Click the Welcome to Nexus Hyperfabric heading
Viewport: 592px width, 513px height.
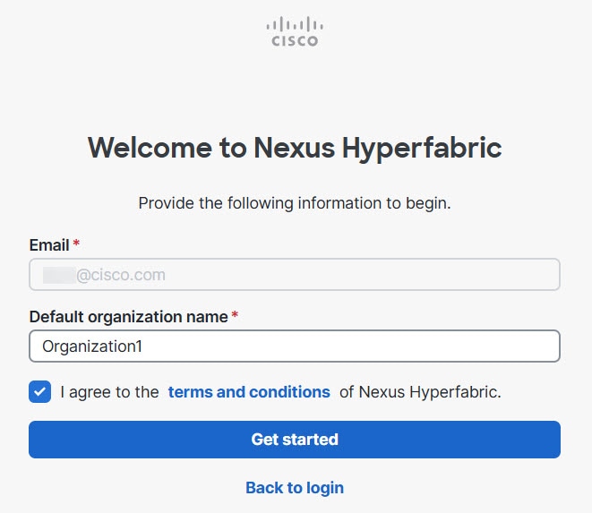(295, 148)
